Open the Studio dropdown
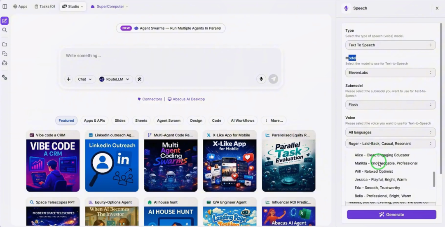Screen dimensions: 445x227 (73, 6)
